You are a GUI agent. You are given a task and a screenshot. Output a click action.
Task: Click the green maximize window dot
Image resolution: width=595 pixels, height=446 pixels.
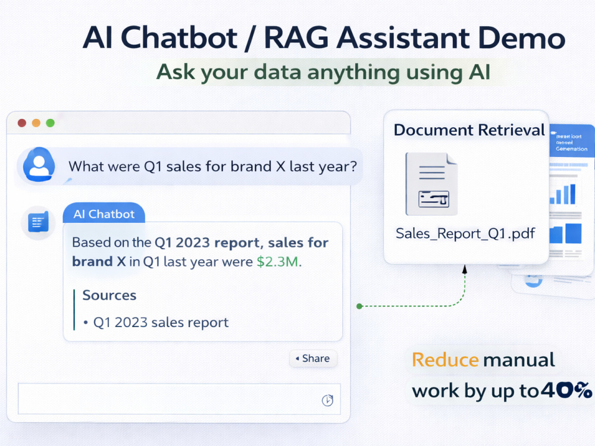[50, 123]
